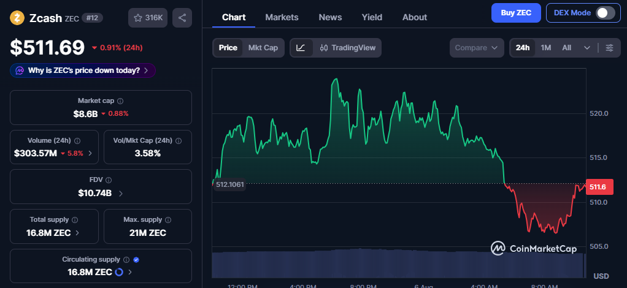Image resolution: width=627 pixels, height=288 pixels.
Task: Show the Market cap info icon
Action: (120, 101)
